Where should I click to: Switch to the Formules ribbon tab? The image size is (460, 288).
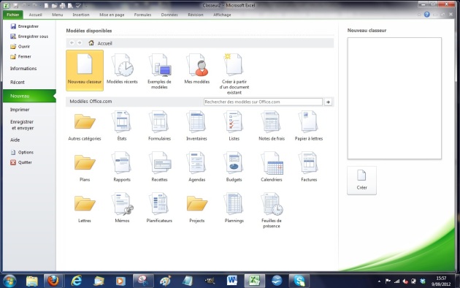pos(142,15)
